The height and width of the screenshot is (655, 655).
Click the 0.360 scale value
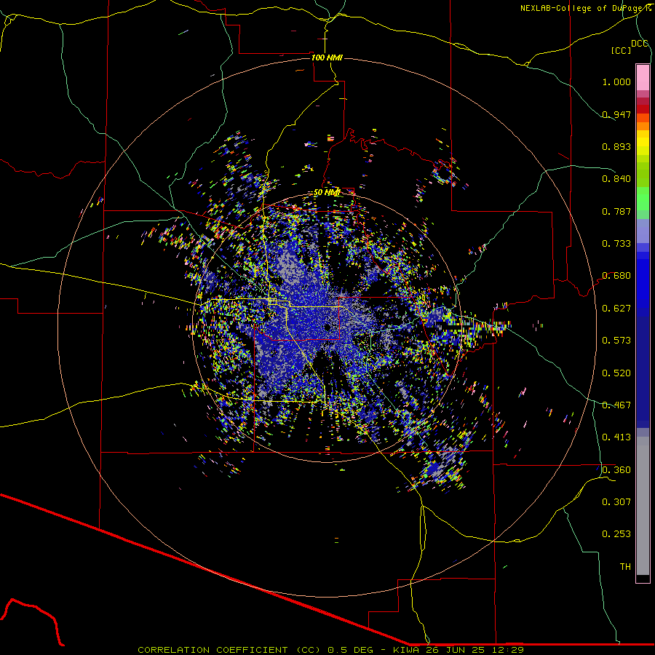click(616, 470)
